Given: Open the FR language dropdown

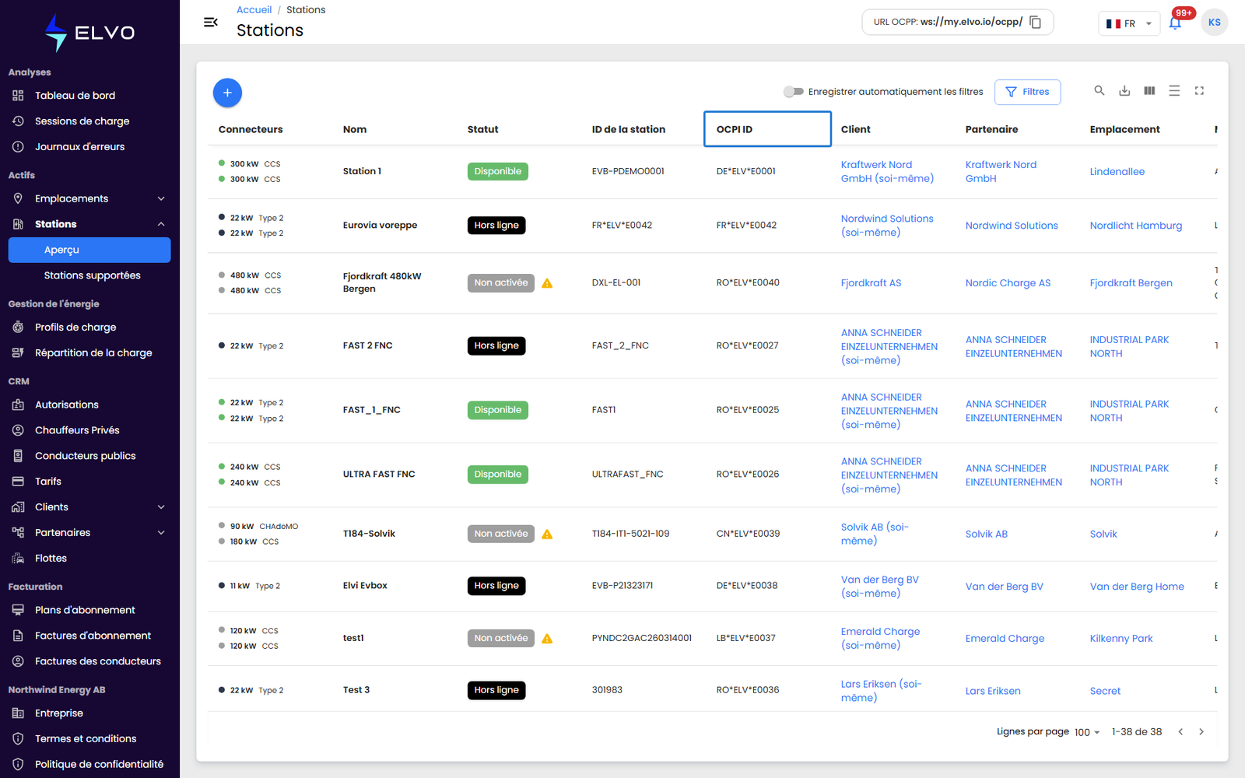Looking at the screenshot, I should pos(1128,23).
